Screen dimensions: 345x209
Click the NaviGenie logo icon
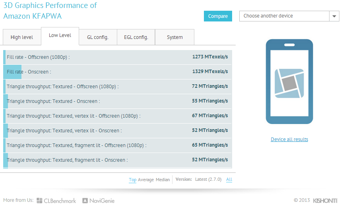point(85,200)
